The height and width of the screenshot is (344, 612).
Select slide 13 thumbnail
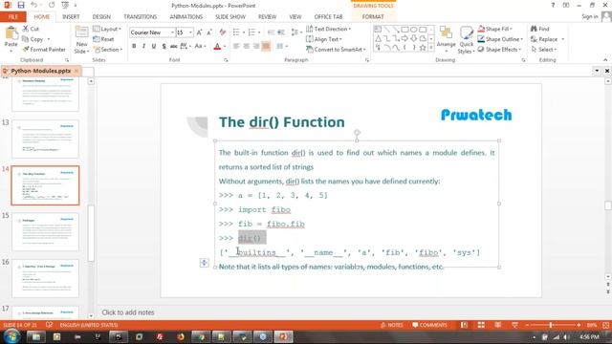[x=45, y=139]
